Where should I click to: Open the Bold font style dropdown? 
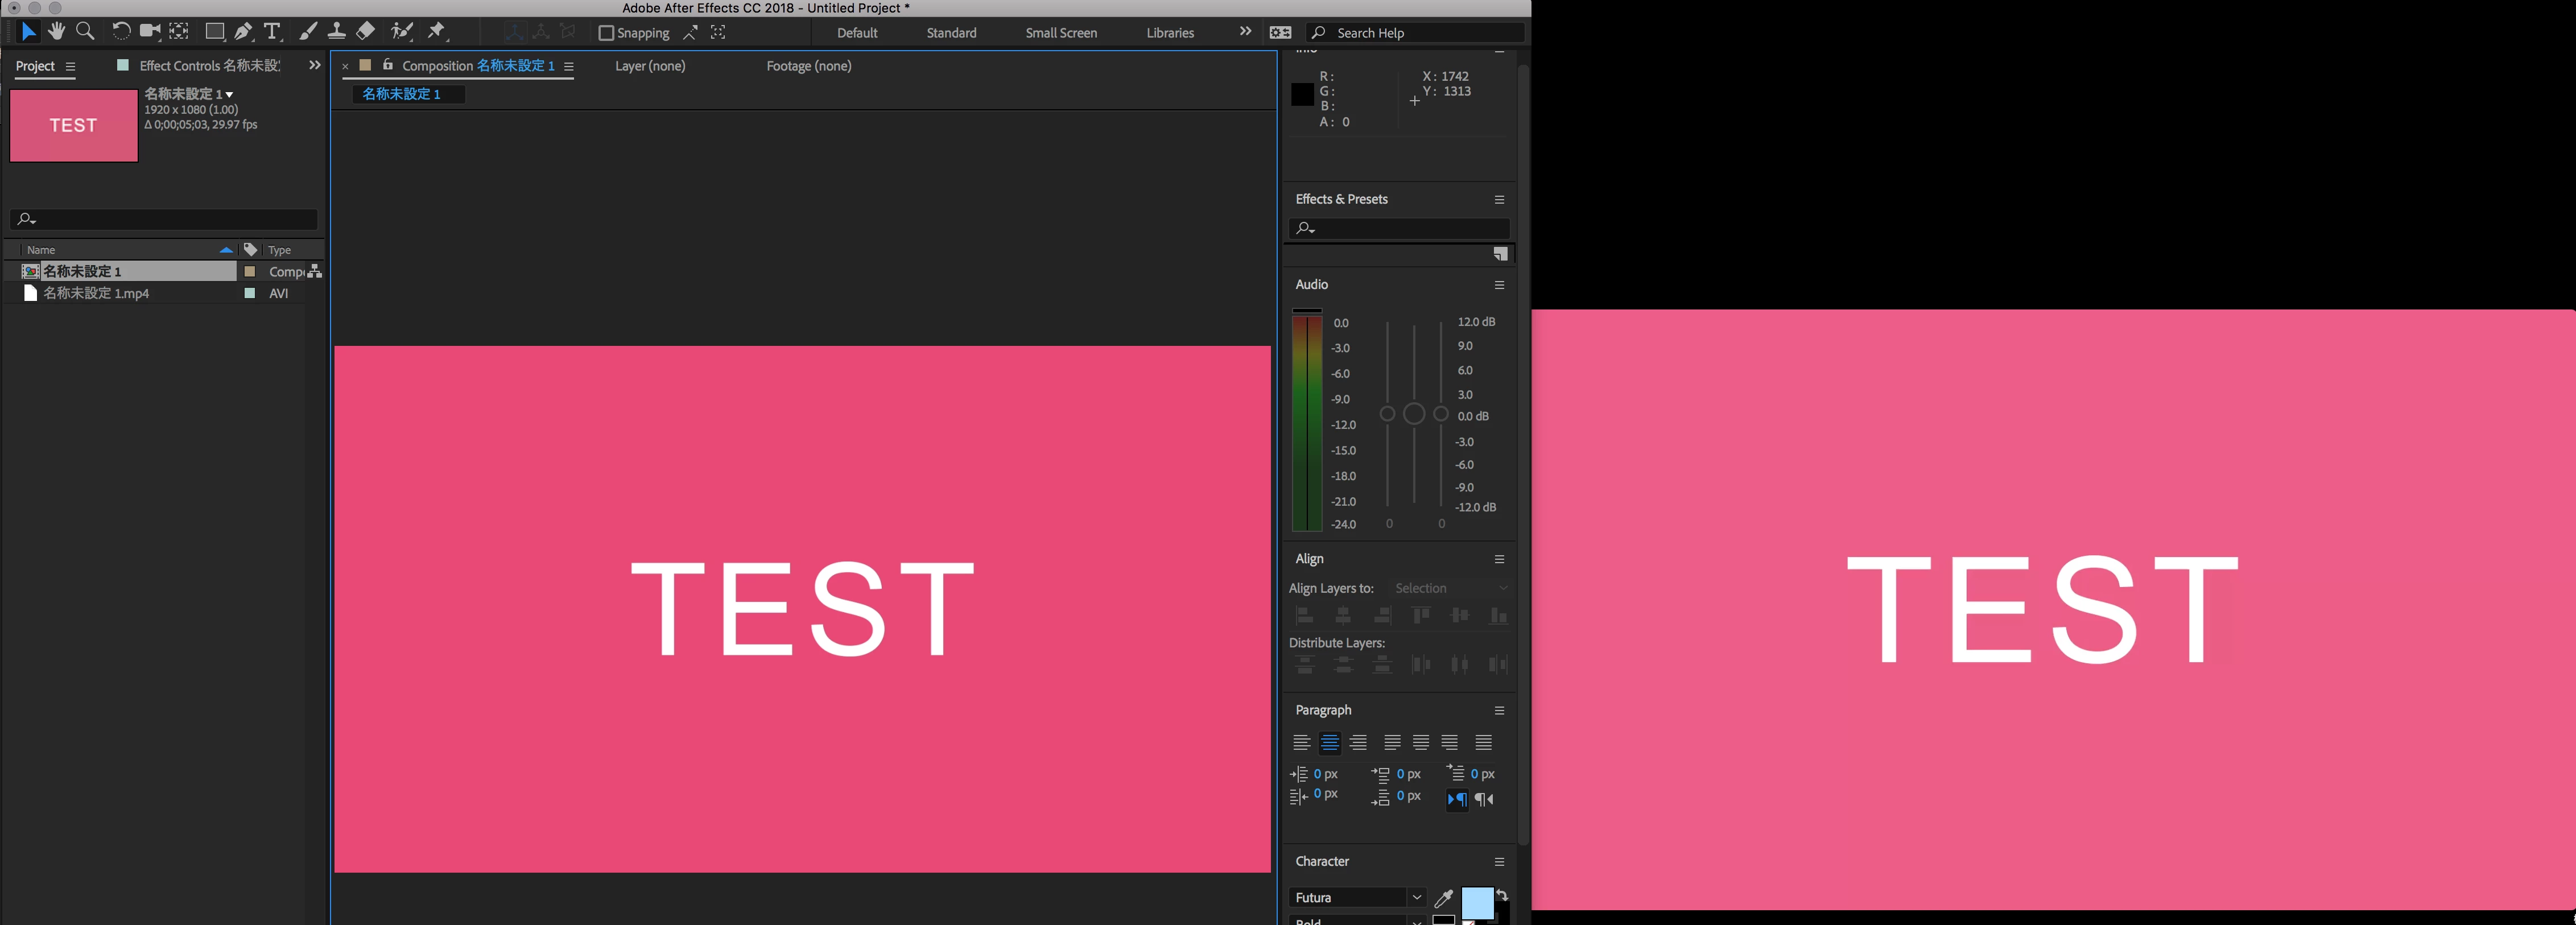[1416, 921]
